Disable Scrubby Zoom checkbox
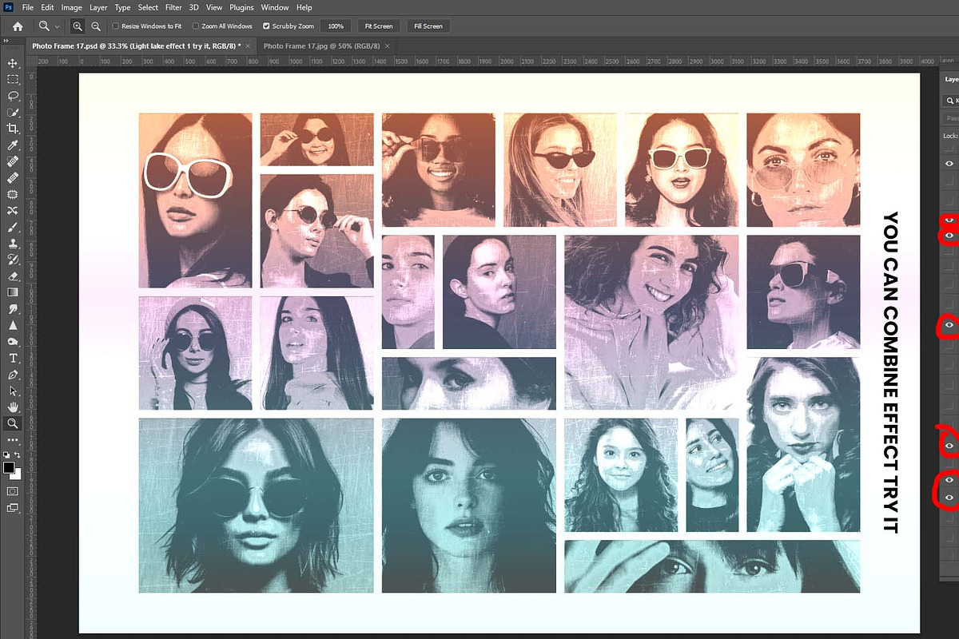This screenshot has height=639, width=959. [266, 26]
